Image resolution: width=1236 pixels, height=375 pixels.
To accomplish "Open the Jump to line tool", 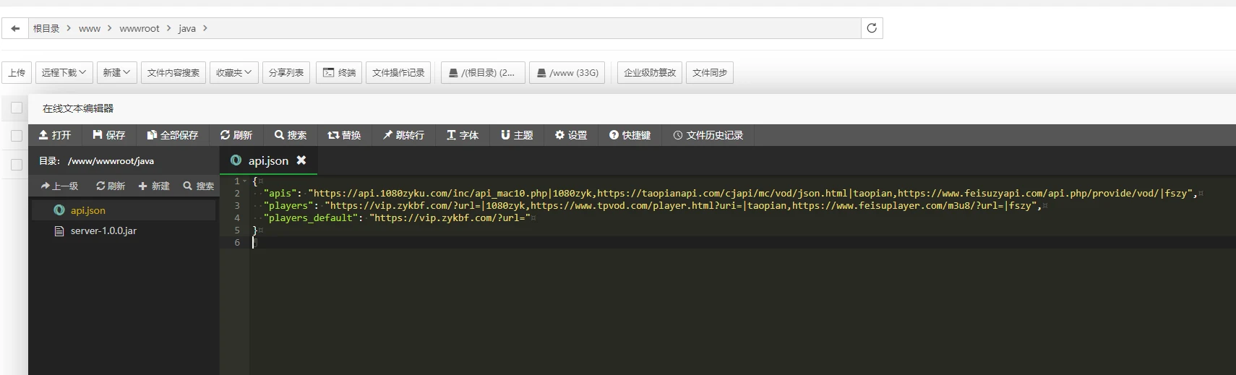I will [403, 135].
